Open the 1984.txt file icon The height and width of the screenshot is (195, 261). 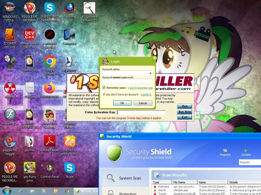pyautogui.click(x=30, y=90)
